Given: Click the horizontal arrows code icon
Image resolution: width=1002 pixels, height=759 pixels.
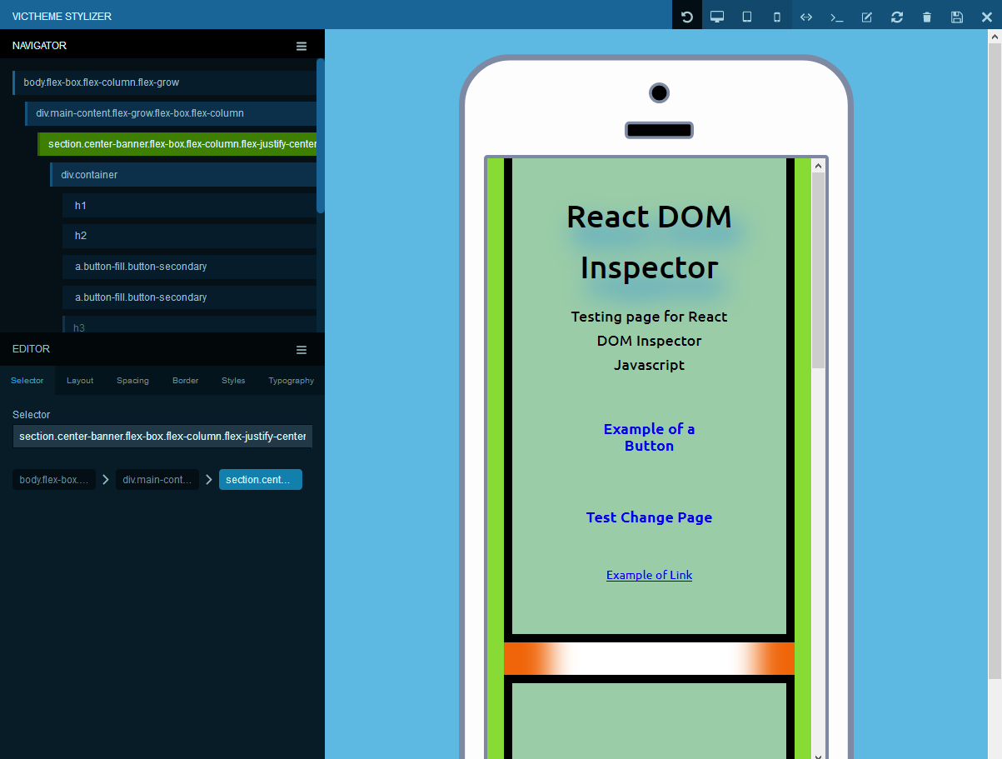Looking at the screenshot, I should click(x=806, y=17).
